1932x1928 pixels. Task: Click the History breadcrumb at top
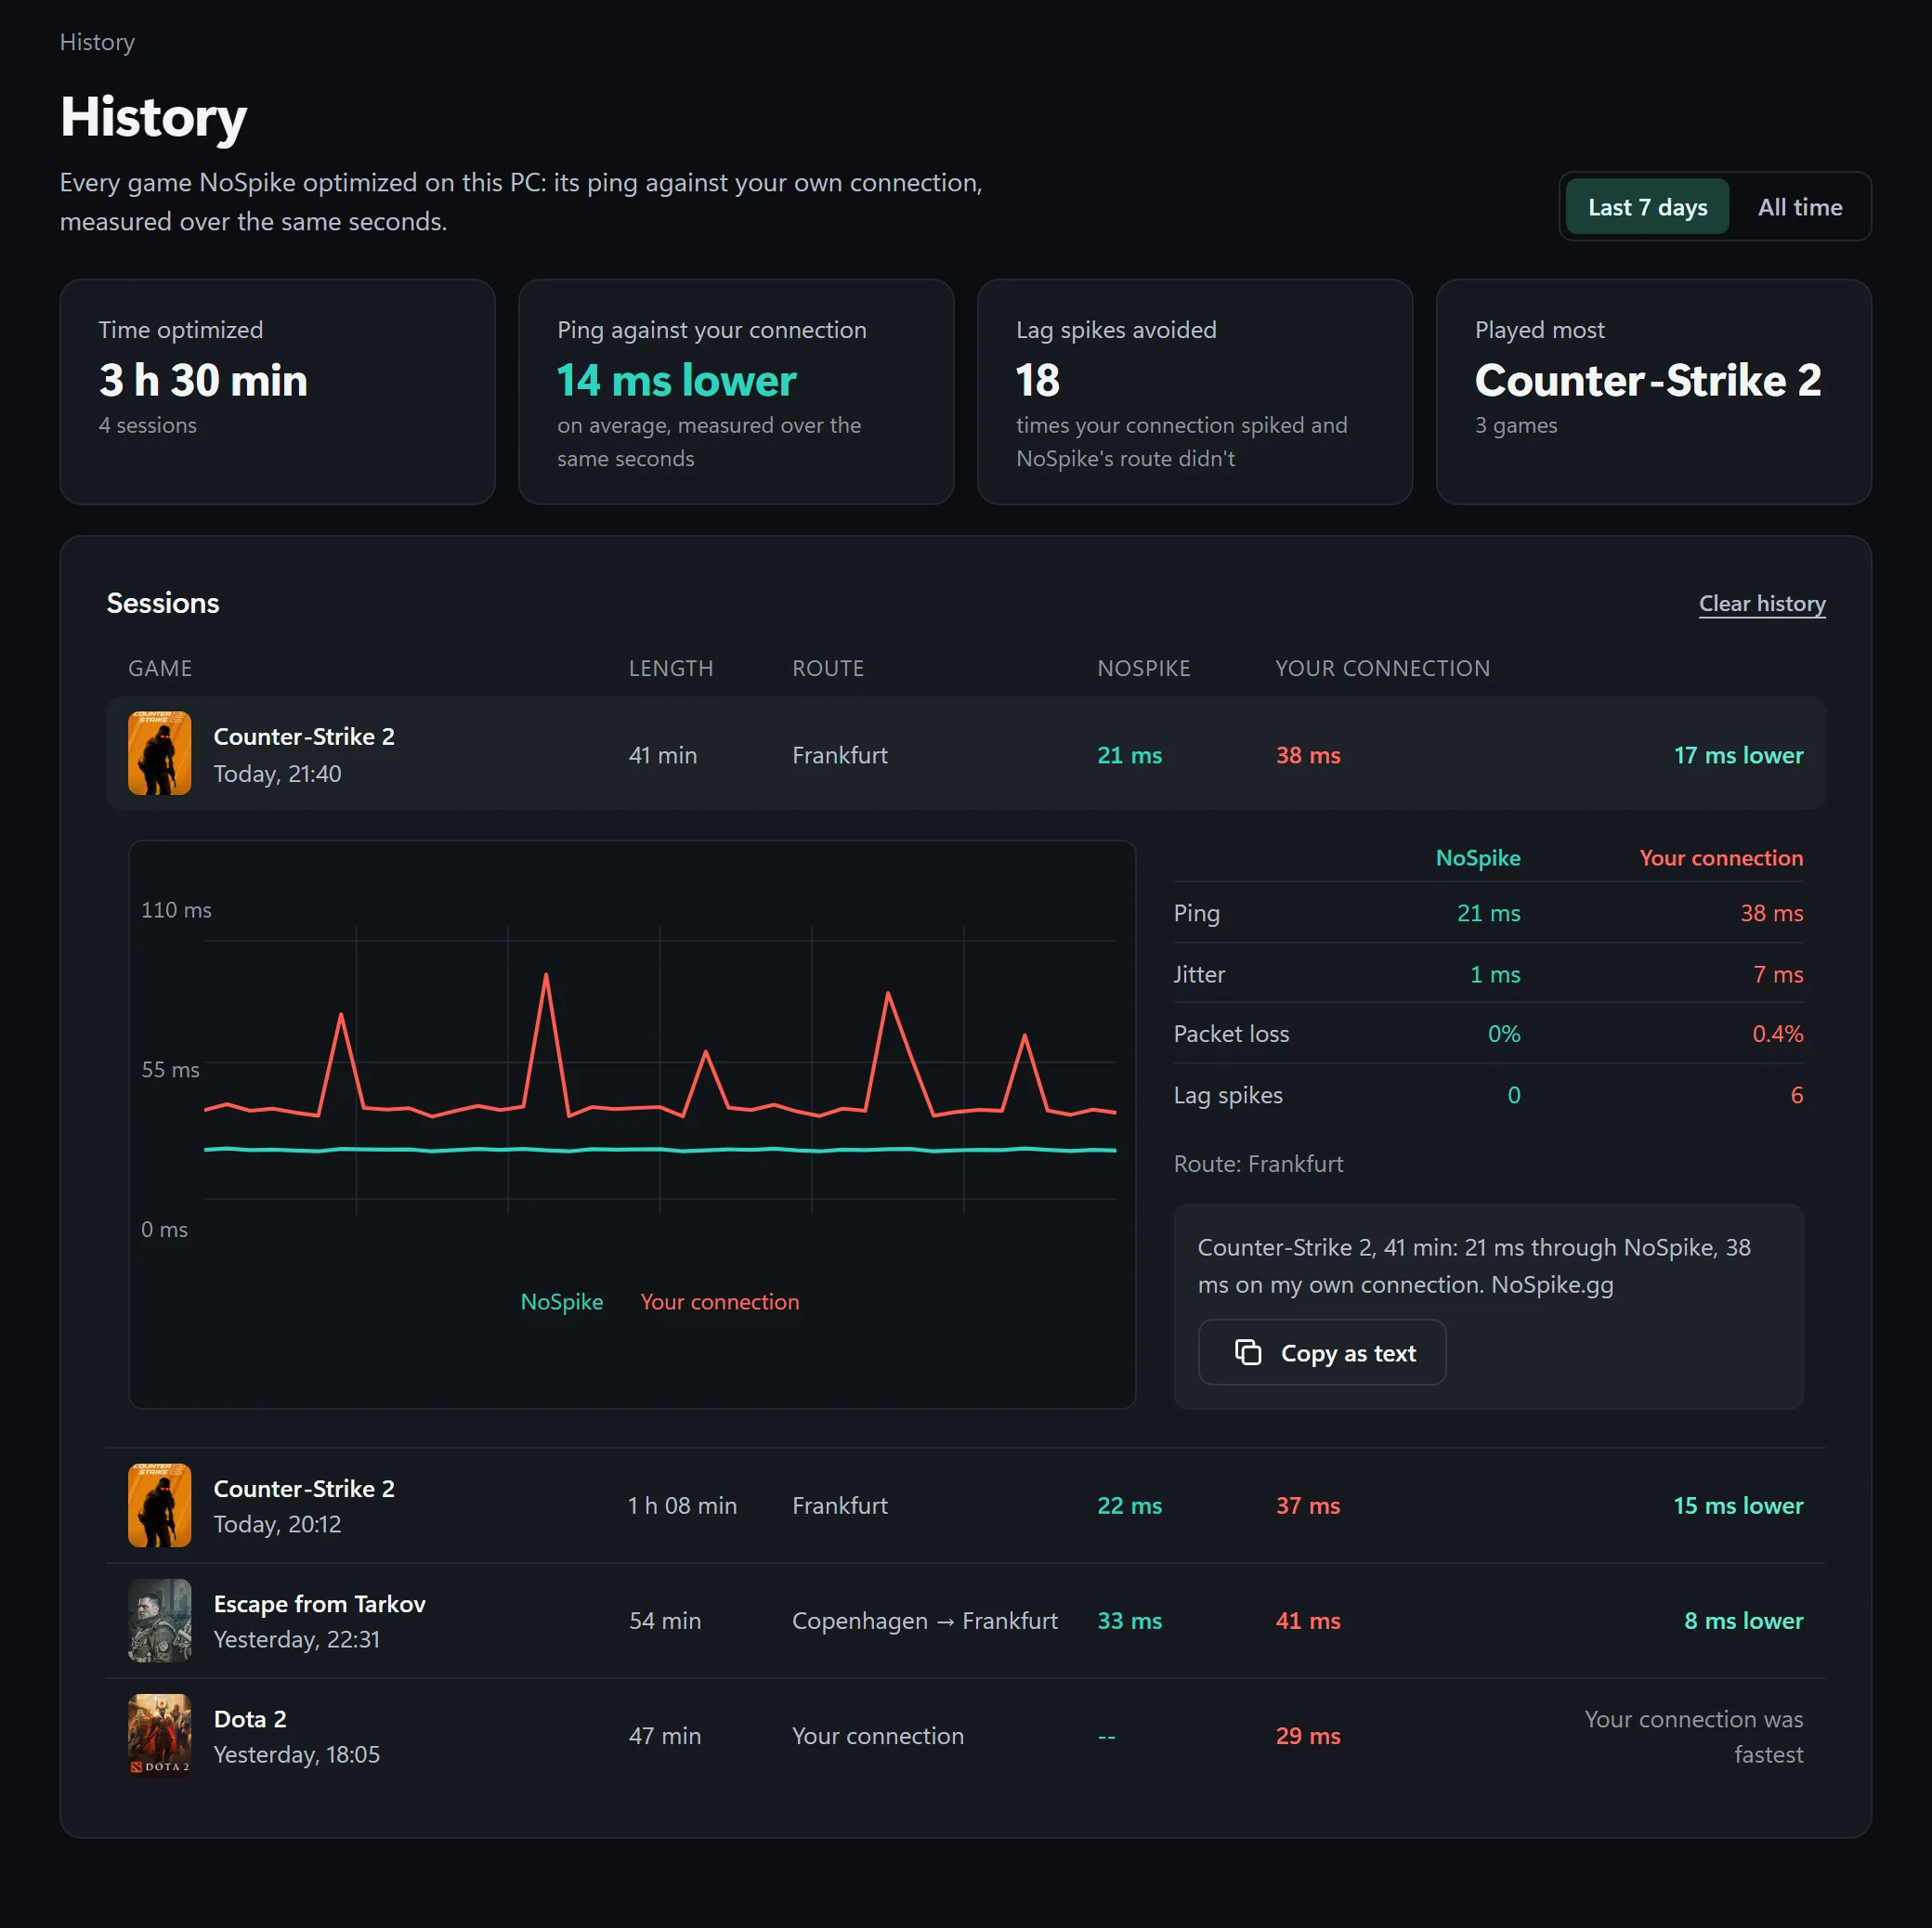pos(97,42)
